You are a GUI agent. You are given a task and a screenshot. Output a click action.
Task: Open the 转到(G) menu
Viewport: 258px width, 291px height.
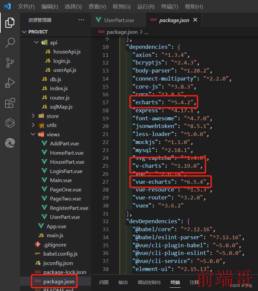[x=121, y=6]
